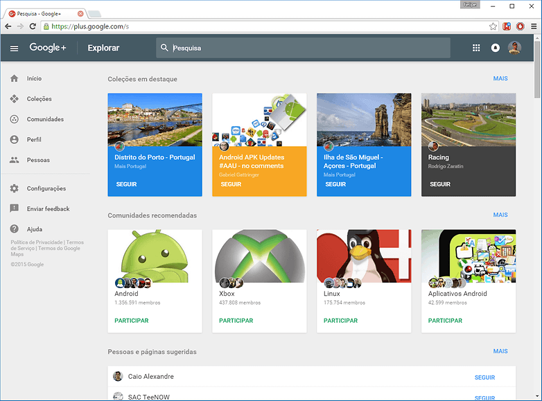Screen dimensions: 542x401
Task: Open Termos do Google Maps link
Action: pyautogui.click(x=59, y=248)
